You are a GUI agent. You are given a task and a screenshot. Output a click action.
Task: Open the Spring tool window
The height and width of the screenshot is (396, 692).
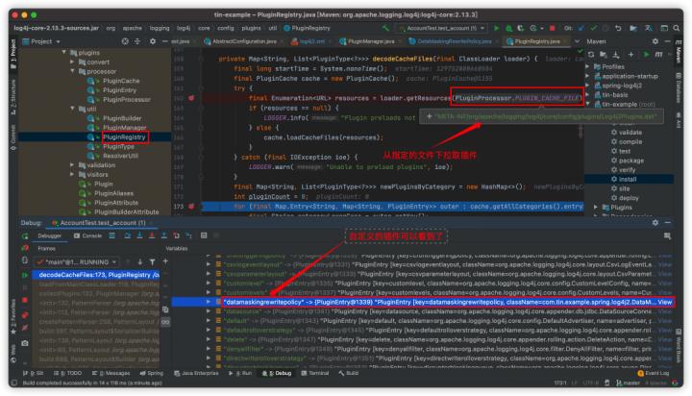152,373
